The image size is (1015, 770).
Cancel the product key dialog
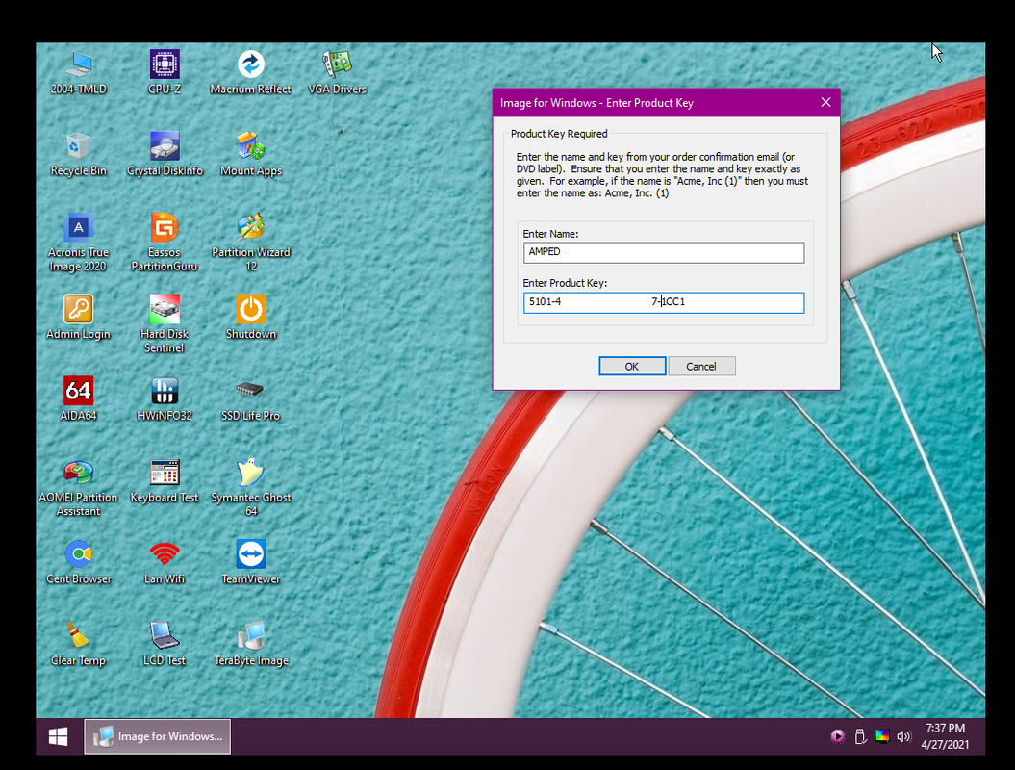(701, 366)
